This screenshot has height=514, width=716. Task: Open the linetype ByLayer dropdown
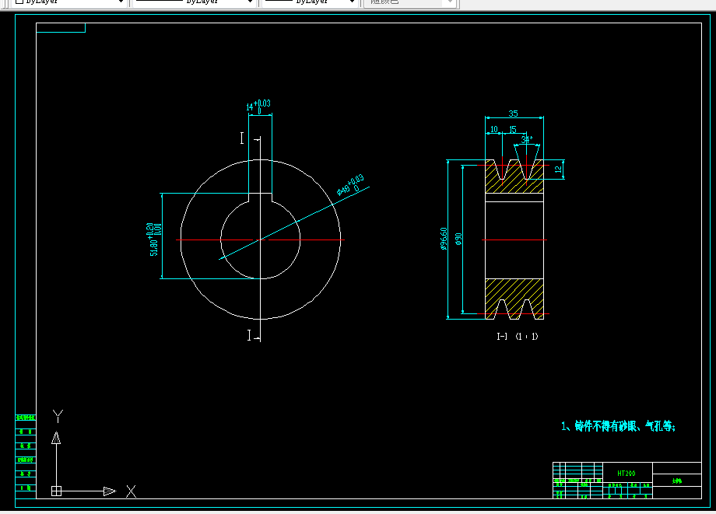pos(194,2)
